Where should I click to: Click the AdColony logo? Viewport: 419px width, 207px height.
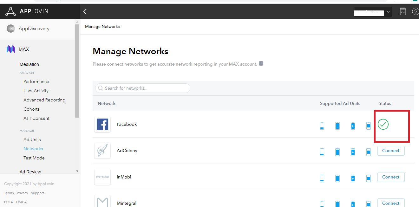[102, 151]
